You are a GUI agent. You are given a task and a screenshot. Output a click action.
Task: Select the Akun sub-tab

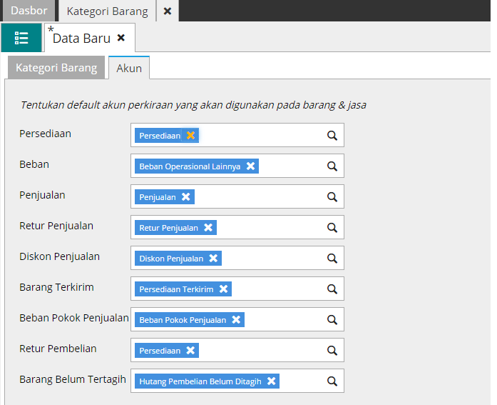click(129, 68)
